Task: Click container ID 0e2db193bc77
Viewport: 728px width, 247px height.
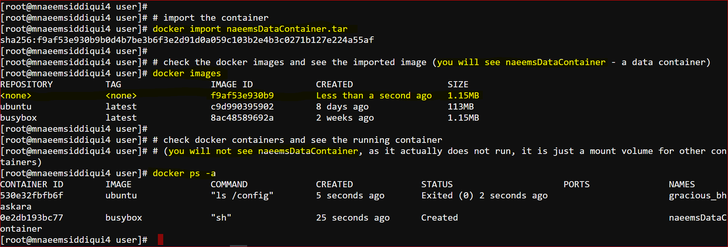Action: click(31, 218)
